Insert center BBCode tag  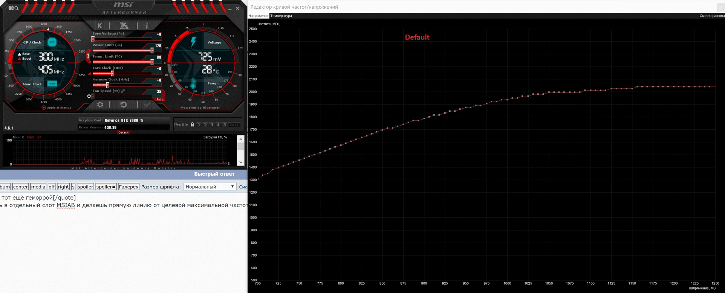click(x=20, y=187)
